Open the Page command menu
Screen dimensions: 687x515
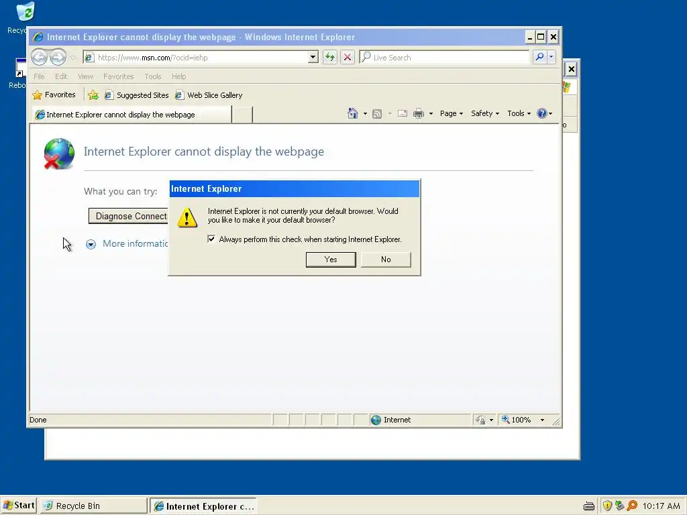tap(452, 113)
